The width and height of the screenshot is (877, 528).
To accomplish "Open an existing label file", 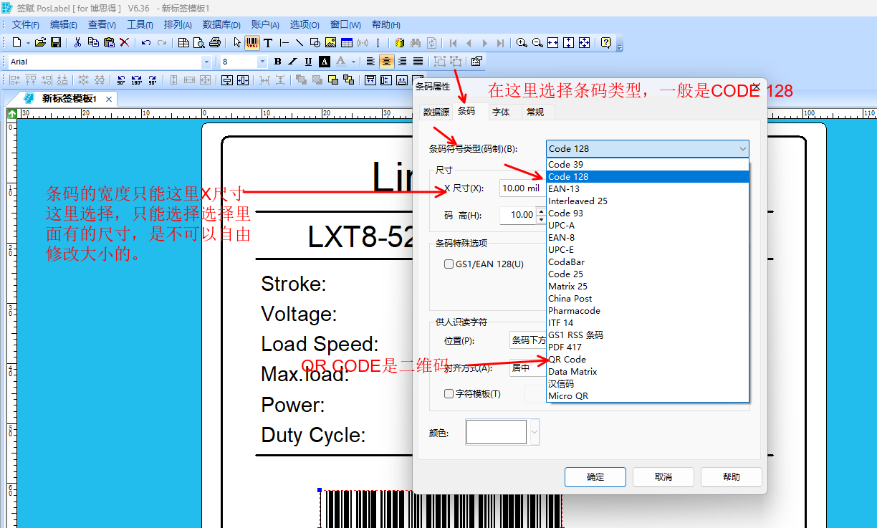I will [41, 43].
